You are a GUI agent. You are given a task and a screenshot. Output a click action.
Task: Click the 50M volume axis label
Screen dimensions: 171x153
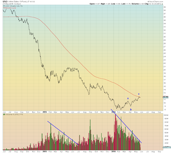coord(166,133)
